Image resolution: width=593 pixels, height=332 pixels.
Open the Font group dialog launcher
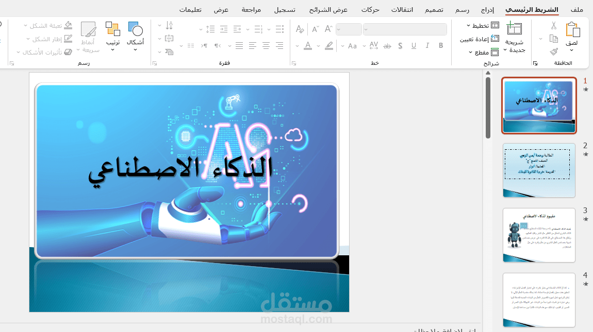pyautogui.click(x=294, y=63)
